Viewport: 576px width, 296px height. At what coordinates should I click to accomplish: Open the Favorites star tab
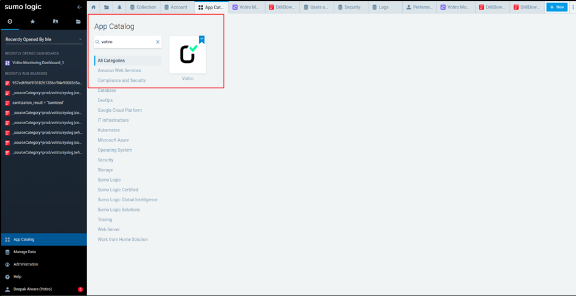click(x=32, y=21)
